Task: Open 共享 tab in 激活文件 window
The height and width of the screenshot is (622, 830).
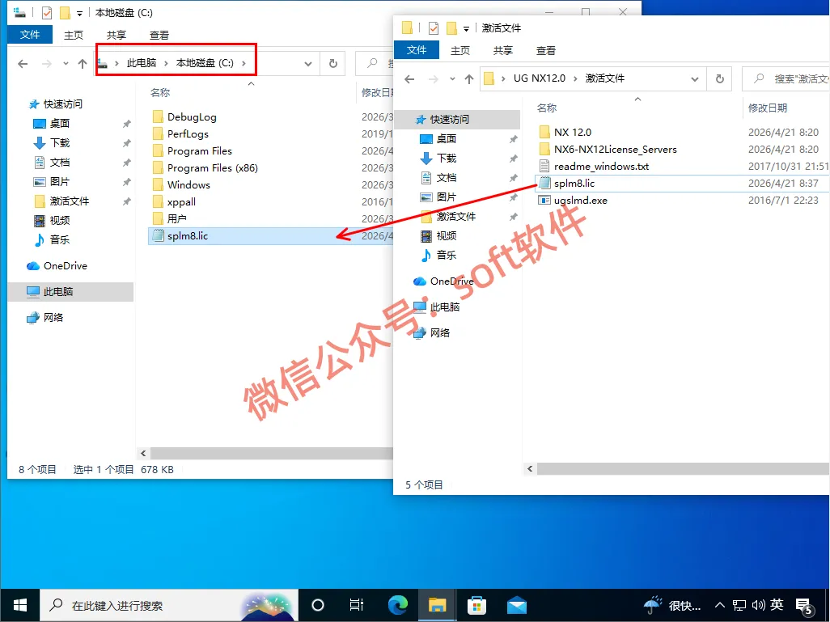Action: 503,50
